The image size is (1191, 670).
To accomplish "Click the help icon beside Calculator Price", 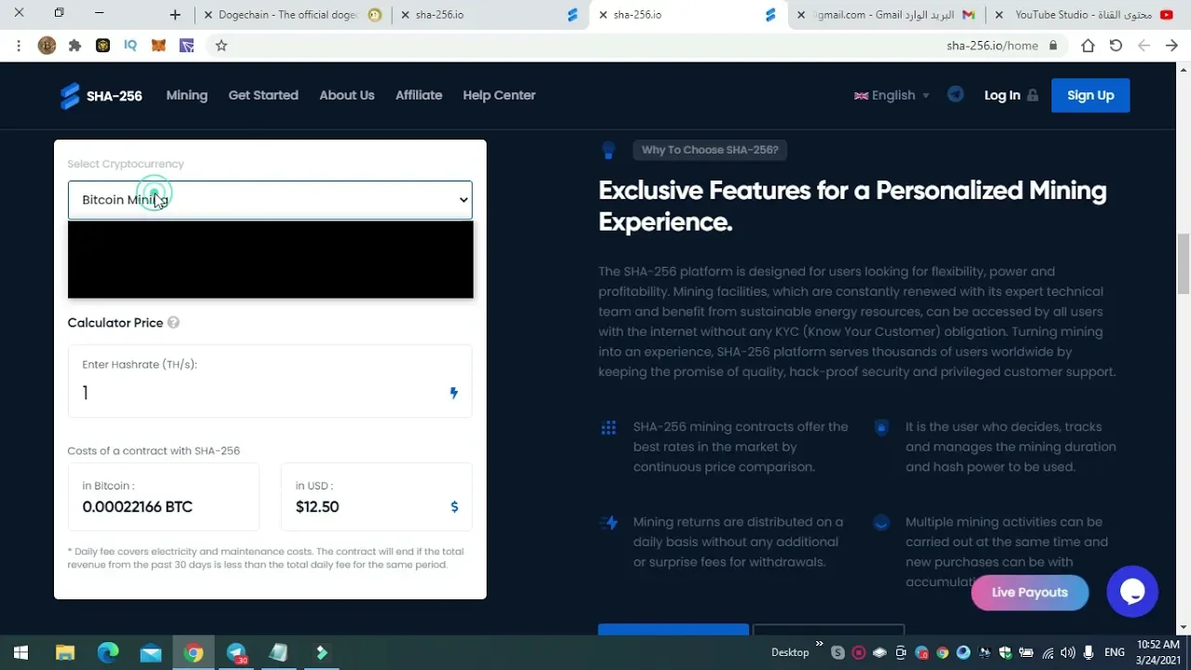I will [x=173, y=323].
